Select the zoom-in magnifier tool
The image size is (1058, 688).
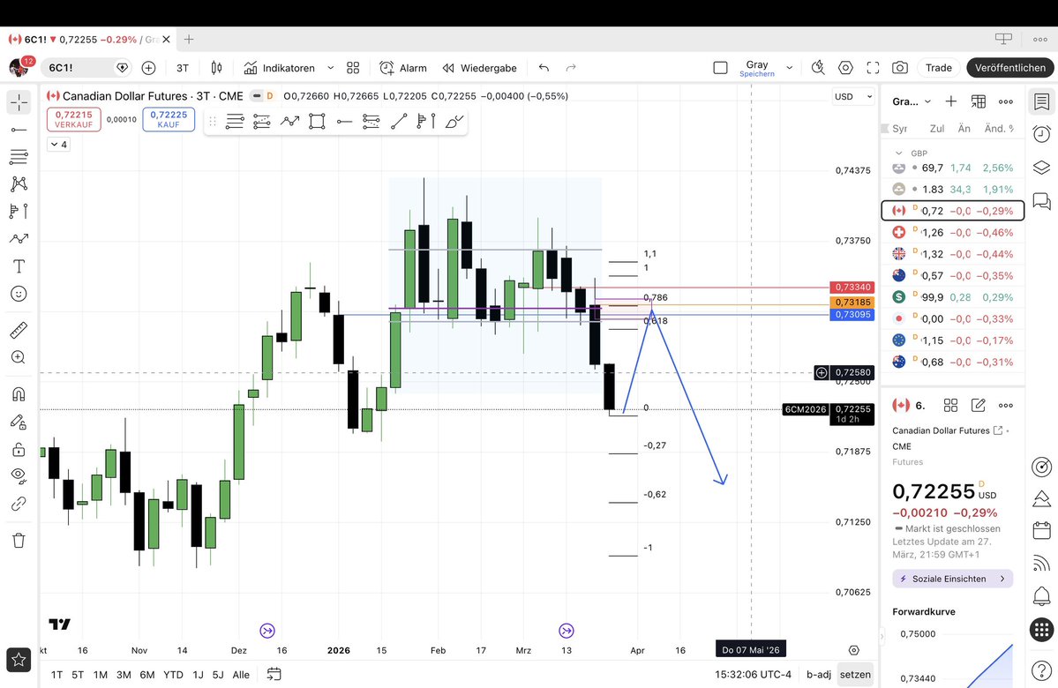point(19,357)
